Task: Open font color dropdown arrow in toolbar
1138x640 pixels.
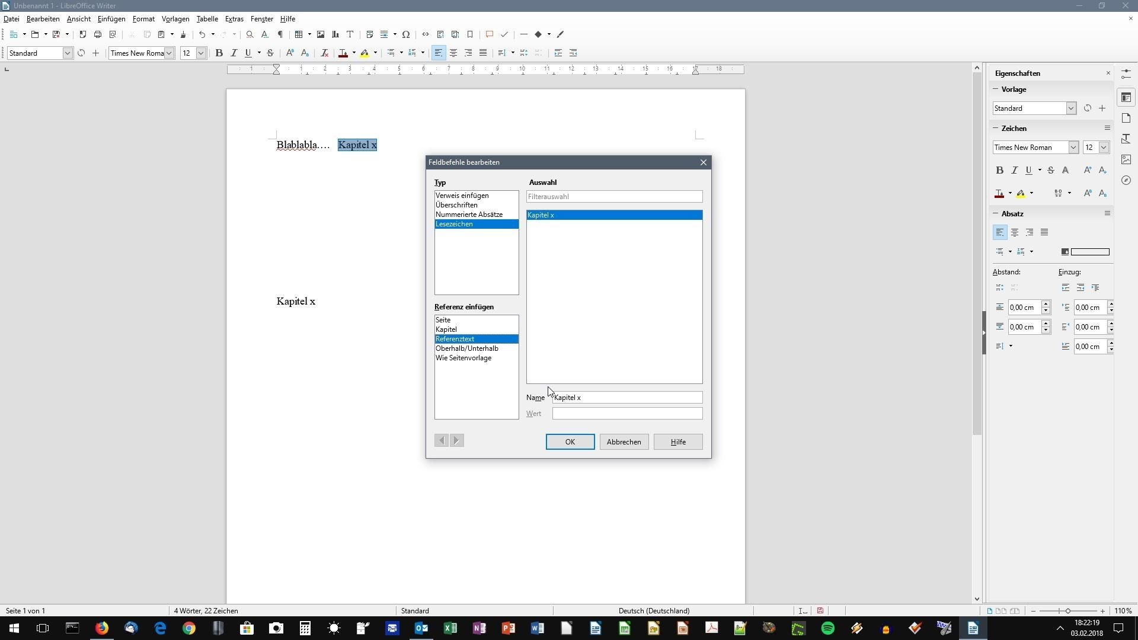Action: tap(354, 53)
